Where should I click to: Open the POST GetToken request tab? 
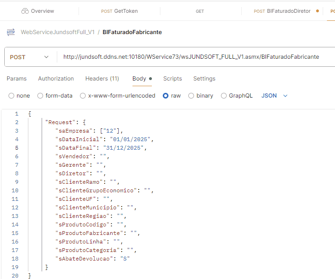coord(119,11)
